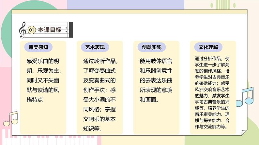
Task: Click the 审美感知 label pill
Action: pos(38,47)
